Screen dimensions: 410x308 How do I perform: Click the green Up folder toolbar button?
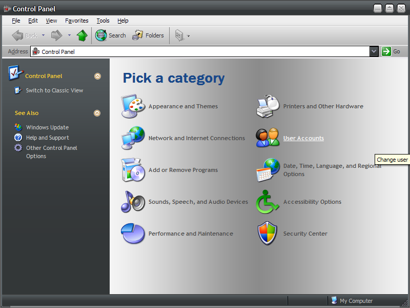click(82, 35)
